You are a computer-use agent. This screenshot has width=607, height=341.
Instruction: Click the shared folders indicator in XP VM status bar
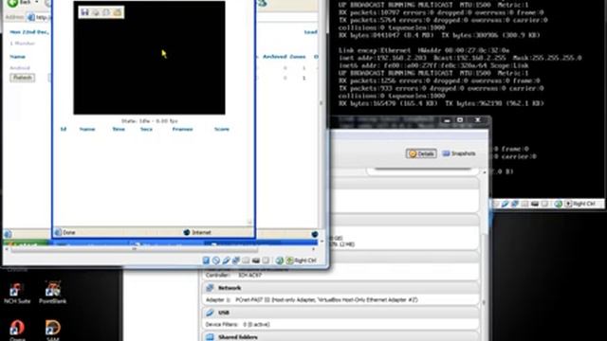(246, 260)
